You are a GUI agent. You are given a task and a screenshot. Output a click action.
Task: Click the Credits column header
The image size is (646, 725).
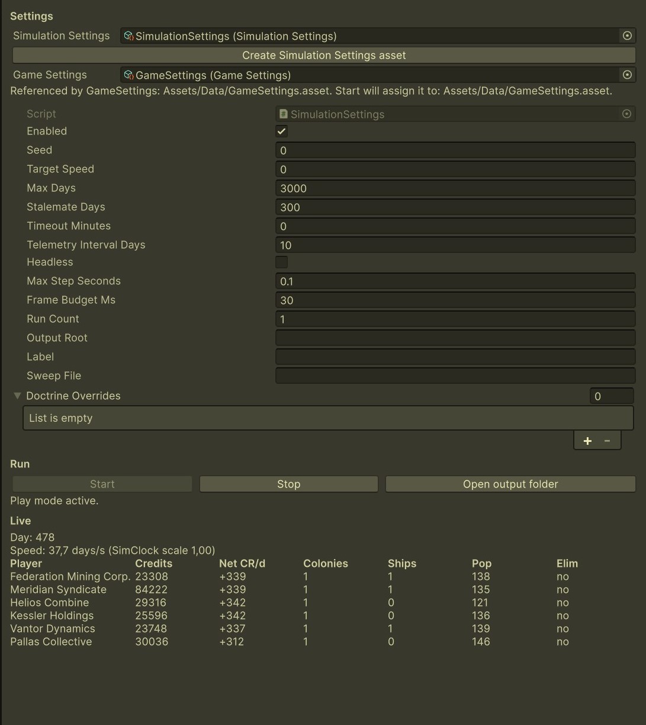pos(153,563)
